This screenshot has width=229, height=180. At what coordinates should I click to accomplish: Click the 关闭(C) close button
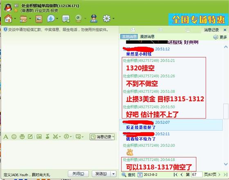(78, 174)
